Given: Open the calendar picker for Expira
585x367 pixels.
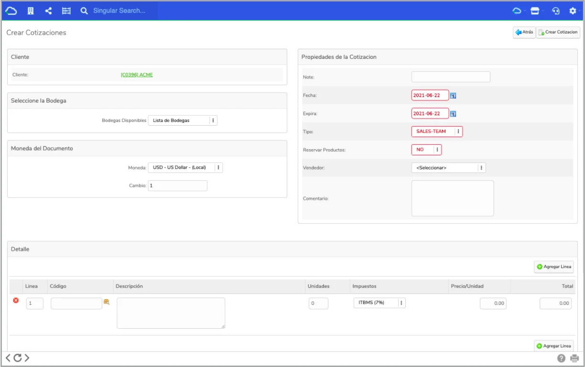Looking at the screenshot, I should (x=453, y=114).
